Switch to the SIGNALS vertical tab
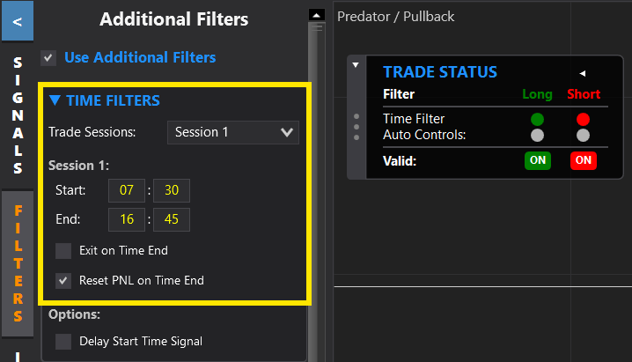This screenshot has width=632, height=362. pos(18,115)
